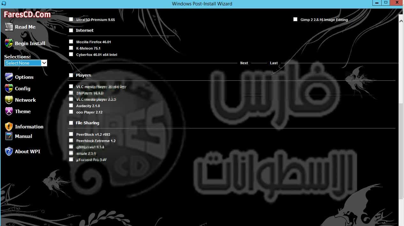Screen dimensions: 404x226
Task: Minimize the Windows Post-Install Wizard window
Action: point(377,3)
